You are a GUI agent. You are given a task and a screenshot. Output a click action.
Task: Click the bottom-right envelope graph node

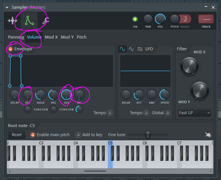tap(22, 86)
